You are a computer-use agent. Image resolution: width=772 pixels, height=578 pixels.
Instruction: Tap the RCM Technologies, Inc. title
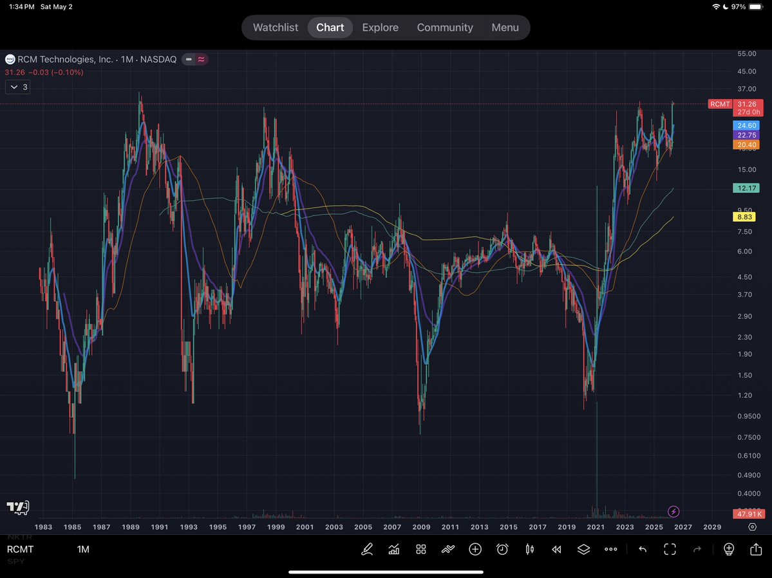[65, 59]
